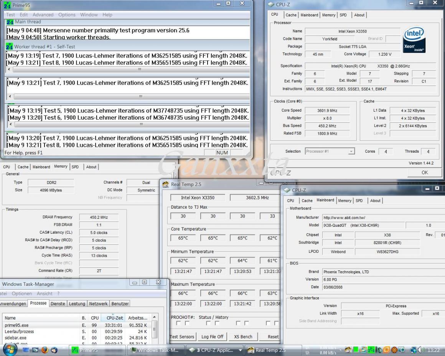Click the 3601.9 MHz Core Speed value

click(327, 111)
